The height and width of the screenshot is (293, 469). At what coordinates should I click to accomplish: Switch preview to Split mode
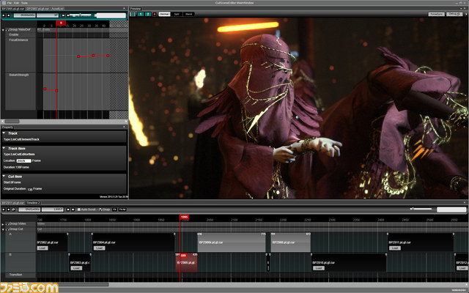[177, 14]
